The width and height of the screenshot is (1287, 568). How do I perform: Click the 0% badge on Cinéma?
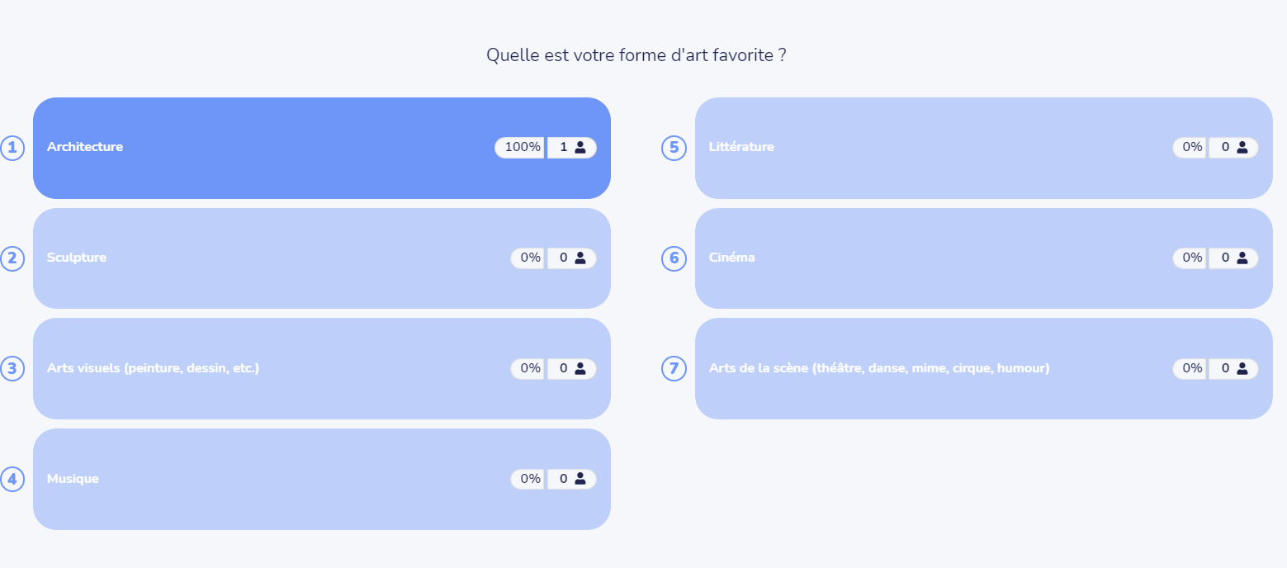click(x=1190, y=258)
